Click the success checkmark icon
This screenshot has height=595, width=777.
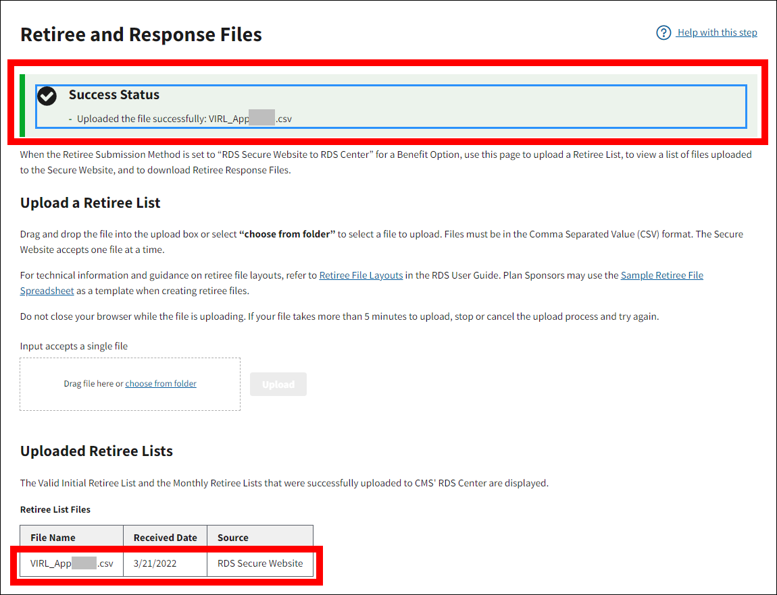47,96
